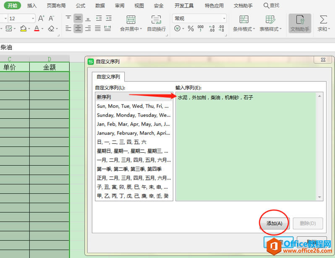Align text to vertical middle
Image resolution: width=335 pixels, height=258 pixels.
coord(78,18)
